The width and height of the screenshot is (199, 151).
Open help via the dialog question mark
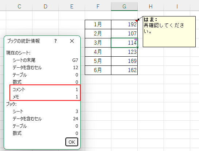pos(56,41)
